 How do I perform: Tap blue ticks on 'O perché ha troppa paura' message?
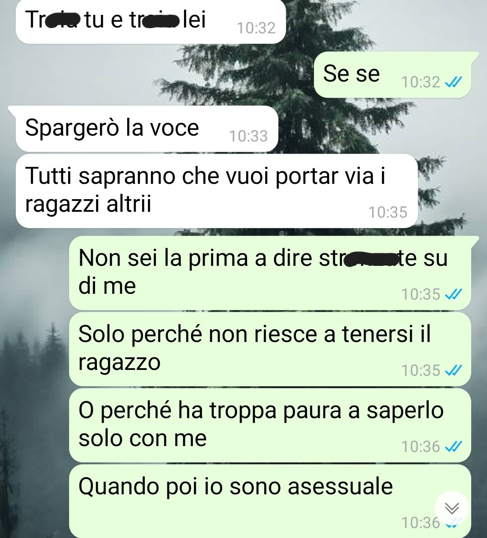453,447
